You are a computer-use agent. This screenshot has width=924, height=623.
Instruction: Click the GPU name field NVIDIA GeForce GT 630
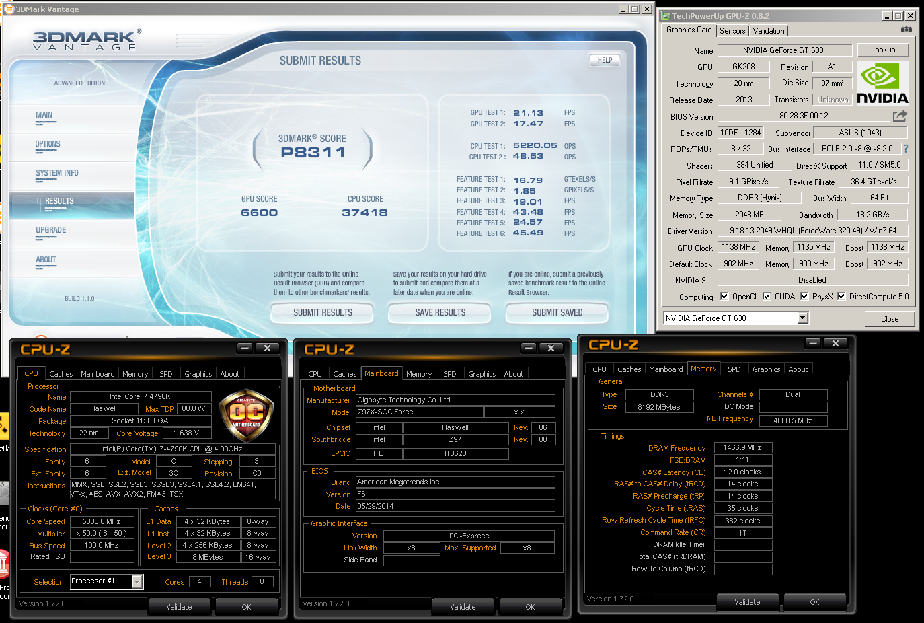[785, 50]
